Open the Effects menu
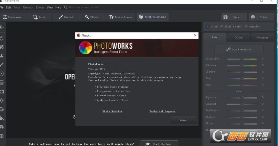The image size is (278, 146). [x=40, y=7]
